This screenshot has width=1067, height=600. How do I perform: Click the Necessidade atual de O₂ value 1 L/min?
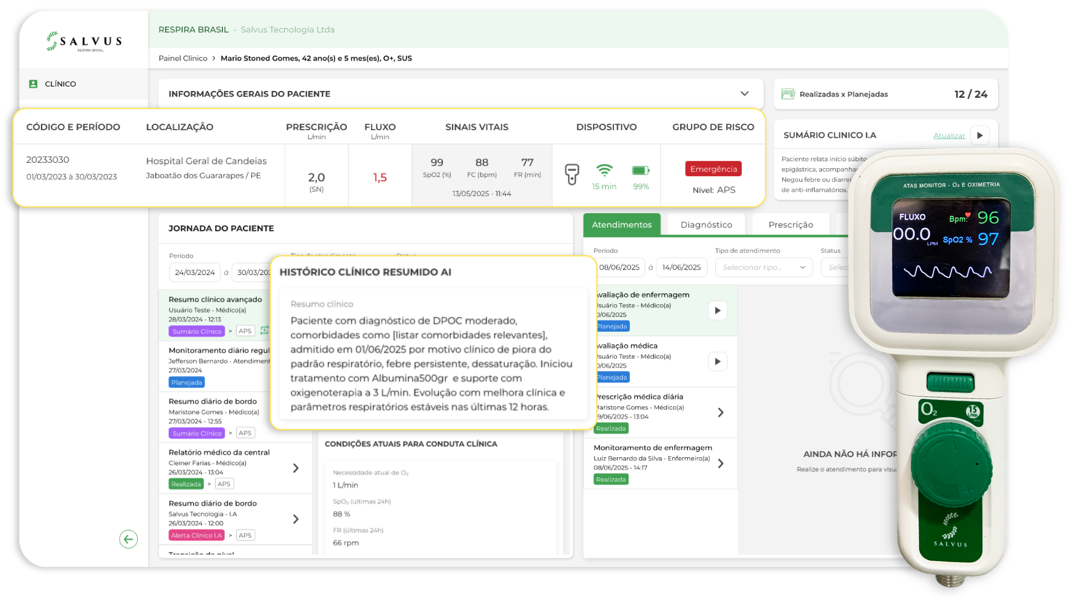click(346, 485)
